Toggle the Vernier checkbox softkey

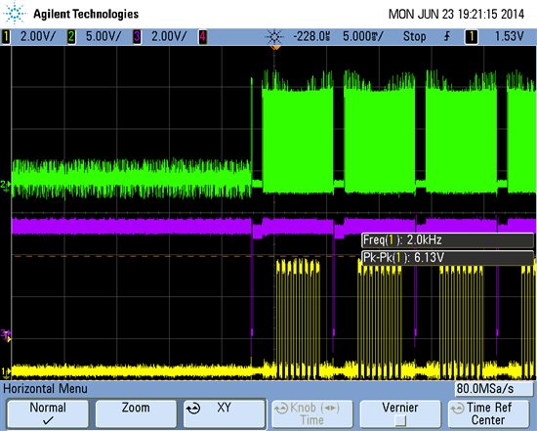click(x=400, y=413)
